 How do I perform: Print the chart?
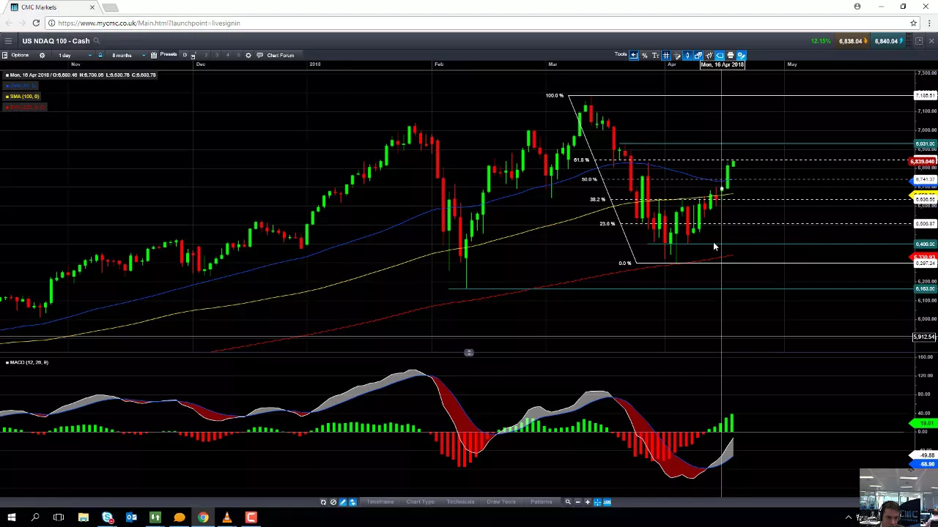click(731, 56)
